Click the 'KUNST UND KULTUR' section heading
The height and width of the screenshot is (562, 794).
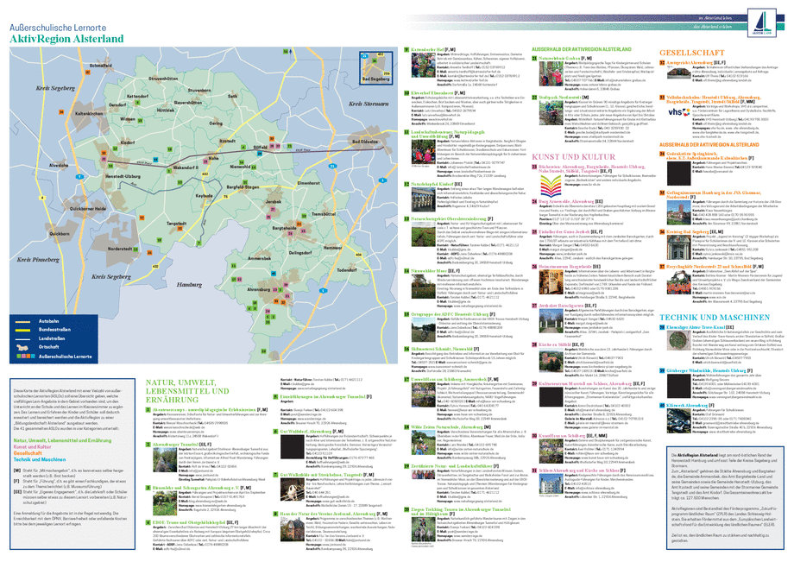click(x=573, y=157)
